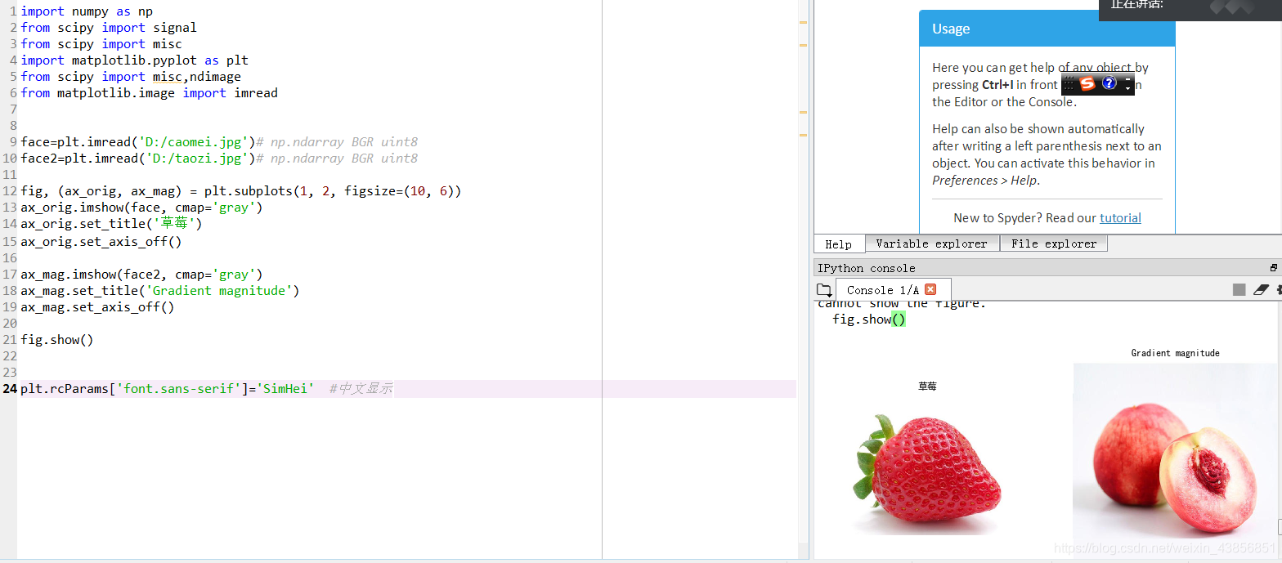This screenshot has width=1282, height=563.
Task: Close the Console 1/A tab
Action: [930, 289]
